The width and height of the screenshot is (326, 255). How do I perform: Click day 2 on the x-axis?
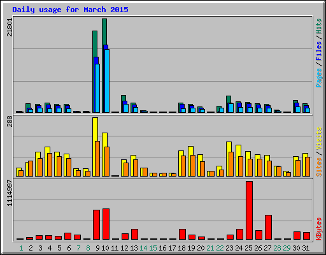coord(31,248)
